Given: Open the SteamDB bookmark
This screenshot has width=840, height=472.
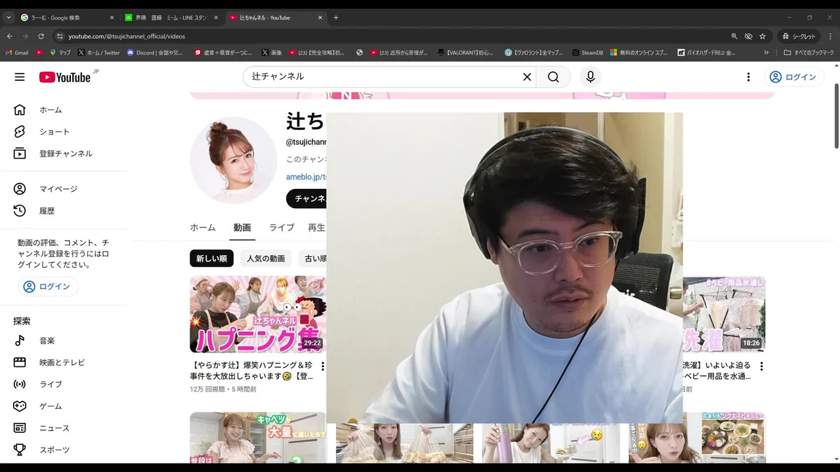Looking at the screenshot, I should click(587, 52).
